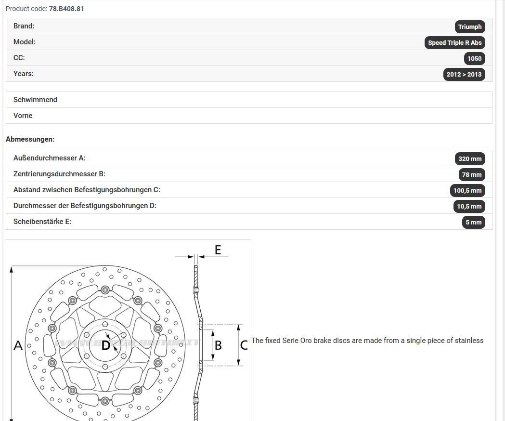This screenshot has height=421, width=505.
Task: Click the letter D in disc diagram
Action: point(106,345)
